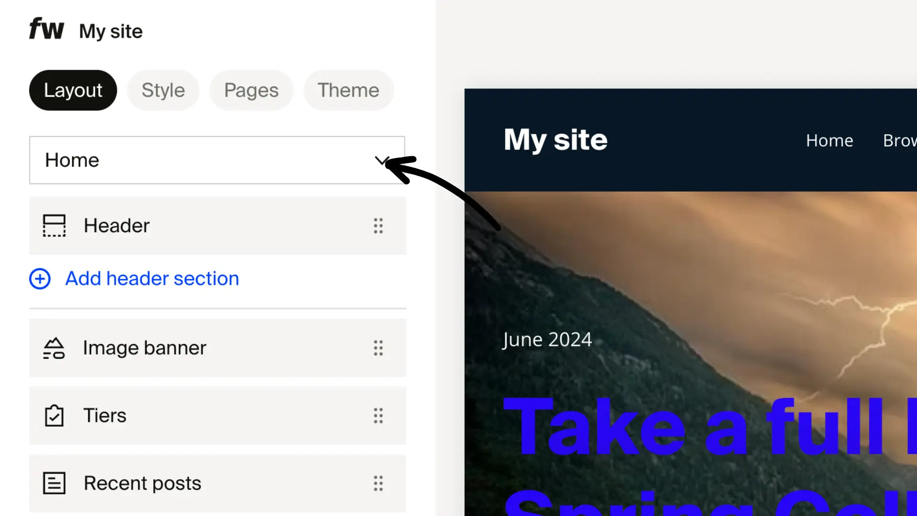
Task: Click the Header section icon
Action: coord(54,226)
